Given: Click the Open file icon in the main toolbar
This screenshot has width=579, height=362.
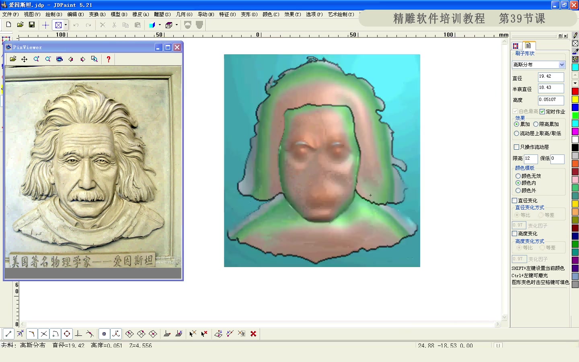Looking at the screenshot, I should (x=20, y=25).
